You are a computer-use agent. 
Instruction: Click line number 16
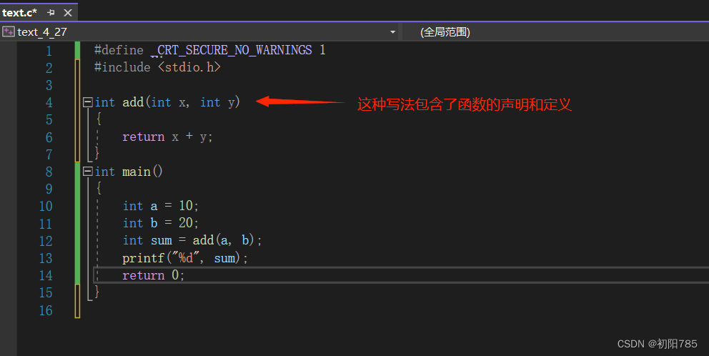click(46, 310)
